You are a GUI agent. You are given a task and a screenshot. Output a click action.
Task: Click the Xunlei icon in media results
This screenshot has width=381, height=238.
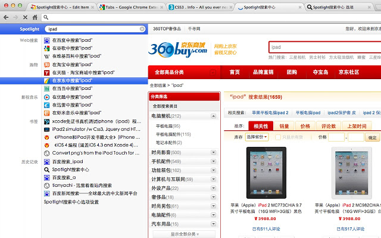click(46, 105)
